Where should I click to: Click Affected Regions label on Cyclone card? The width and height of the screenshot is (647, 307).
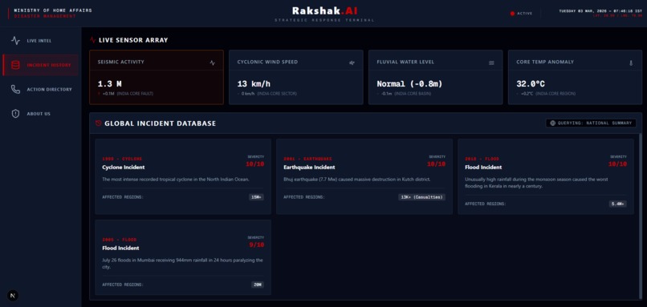point(123,197)
